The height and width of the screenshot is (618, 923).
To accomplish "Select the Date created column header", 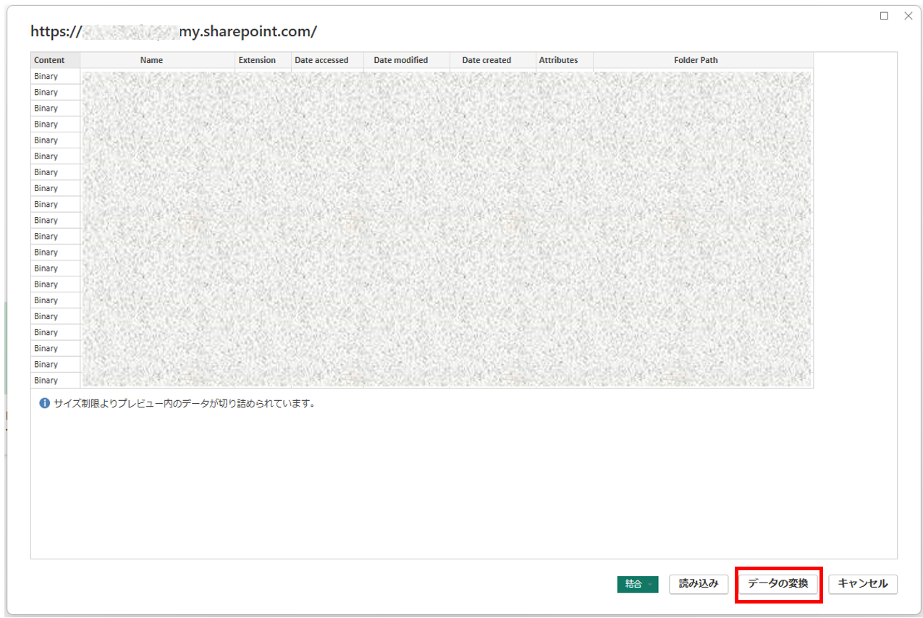I will coord(492,60).
